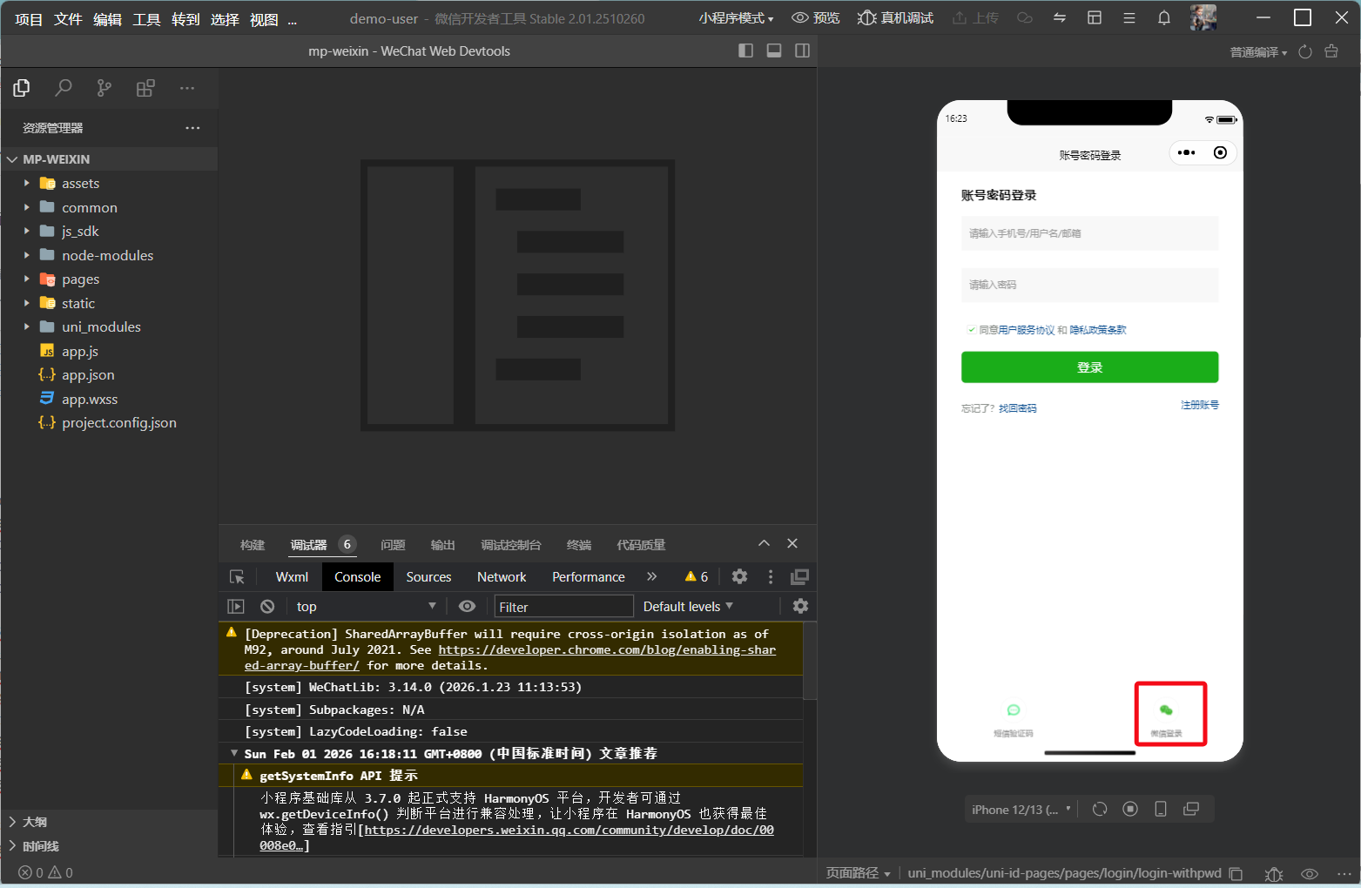The height and width of the screenshot is (888, 1361).
Task: Open the 工具 menu
Action: tap(146, 19)
